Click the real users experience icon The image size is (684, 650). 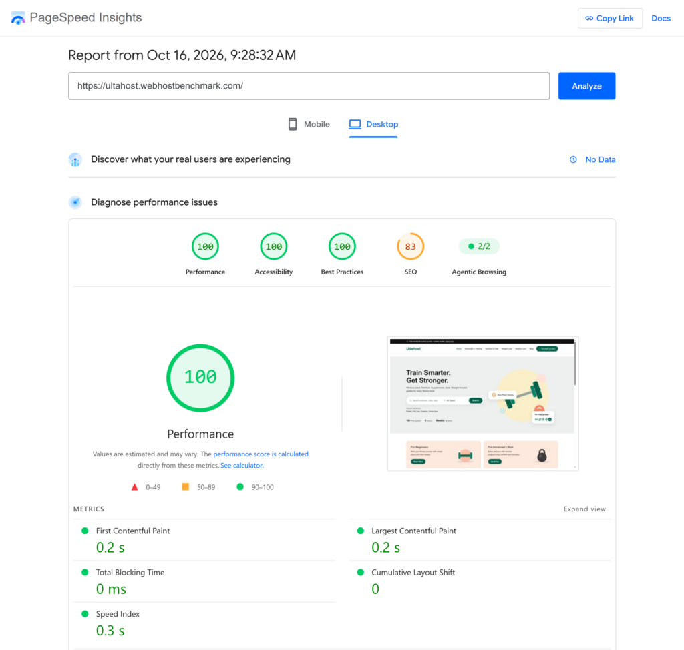75,159
